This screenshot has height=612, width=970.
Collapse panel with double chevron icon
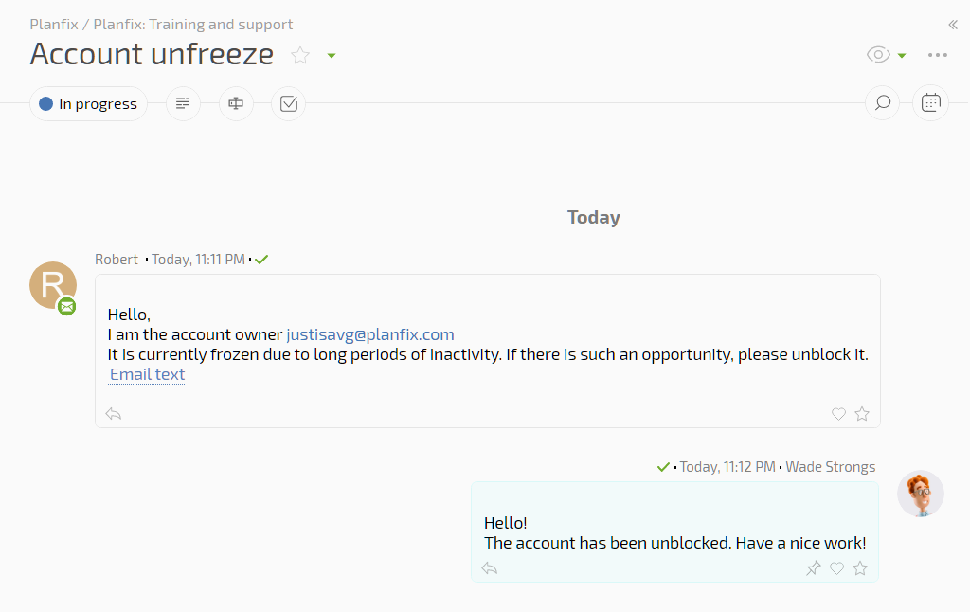pyautogui.click(x=953, y=25)
